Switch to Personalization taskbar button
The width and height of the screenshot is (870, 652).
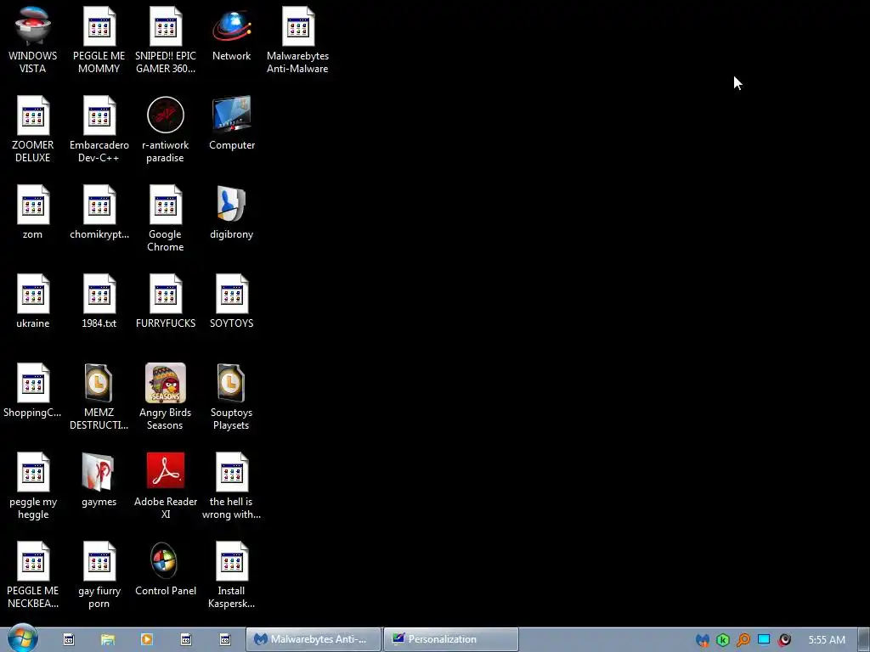tap(451, 639)
